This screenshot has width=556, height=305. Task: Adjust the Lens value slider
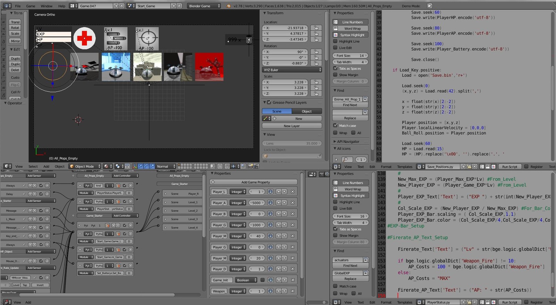292,143
